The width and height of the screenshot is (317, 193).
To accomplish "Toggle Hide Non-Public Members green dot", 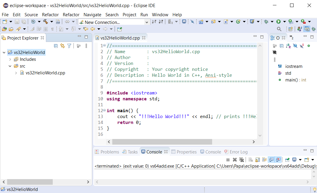I will pos(309,46).
